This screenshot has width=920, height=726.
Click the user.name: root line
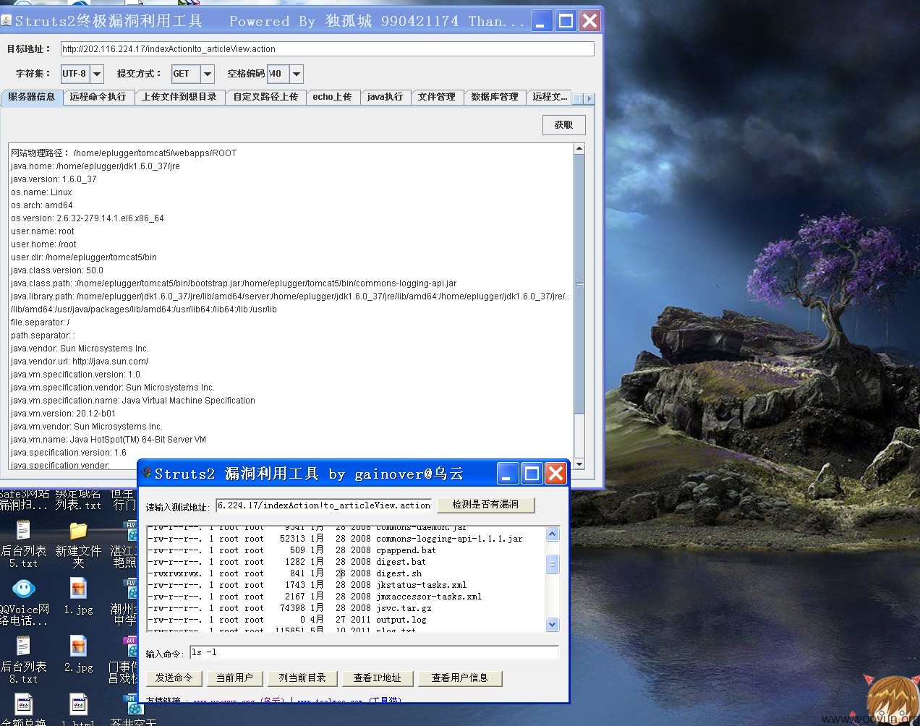[x=43, y=231]
